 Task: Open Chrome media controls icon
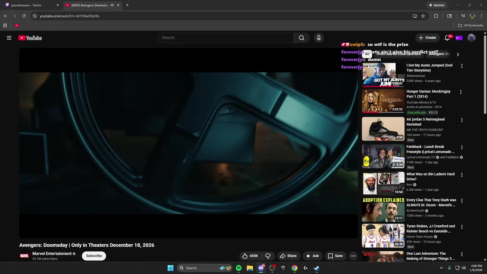(x=463, y=16)
